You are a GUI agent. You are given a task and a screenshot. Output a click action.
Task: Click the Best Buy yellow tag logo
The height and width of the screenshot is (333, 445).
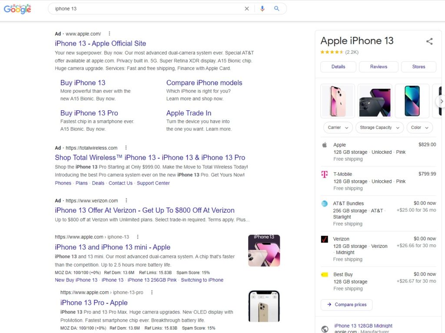click(x=324, y=274)
